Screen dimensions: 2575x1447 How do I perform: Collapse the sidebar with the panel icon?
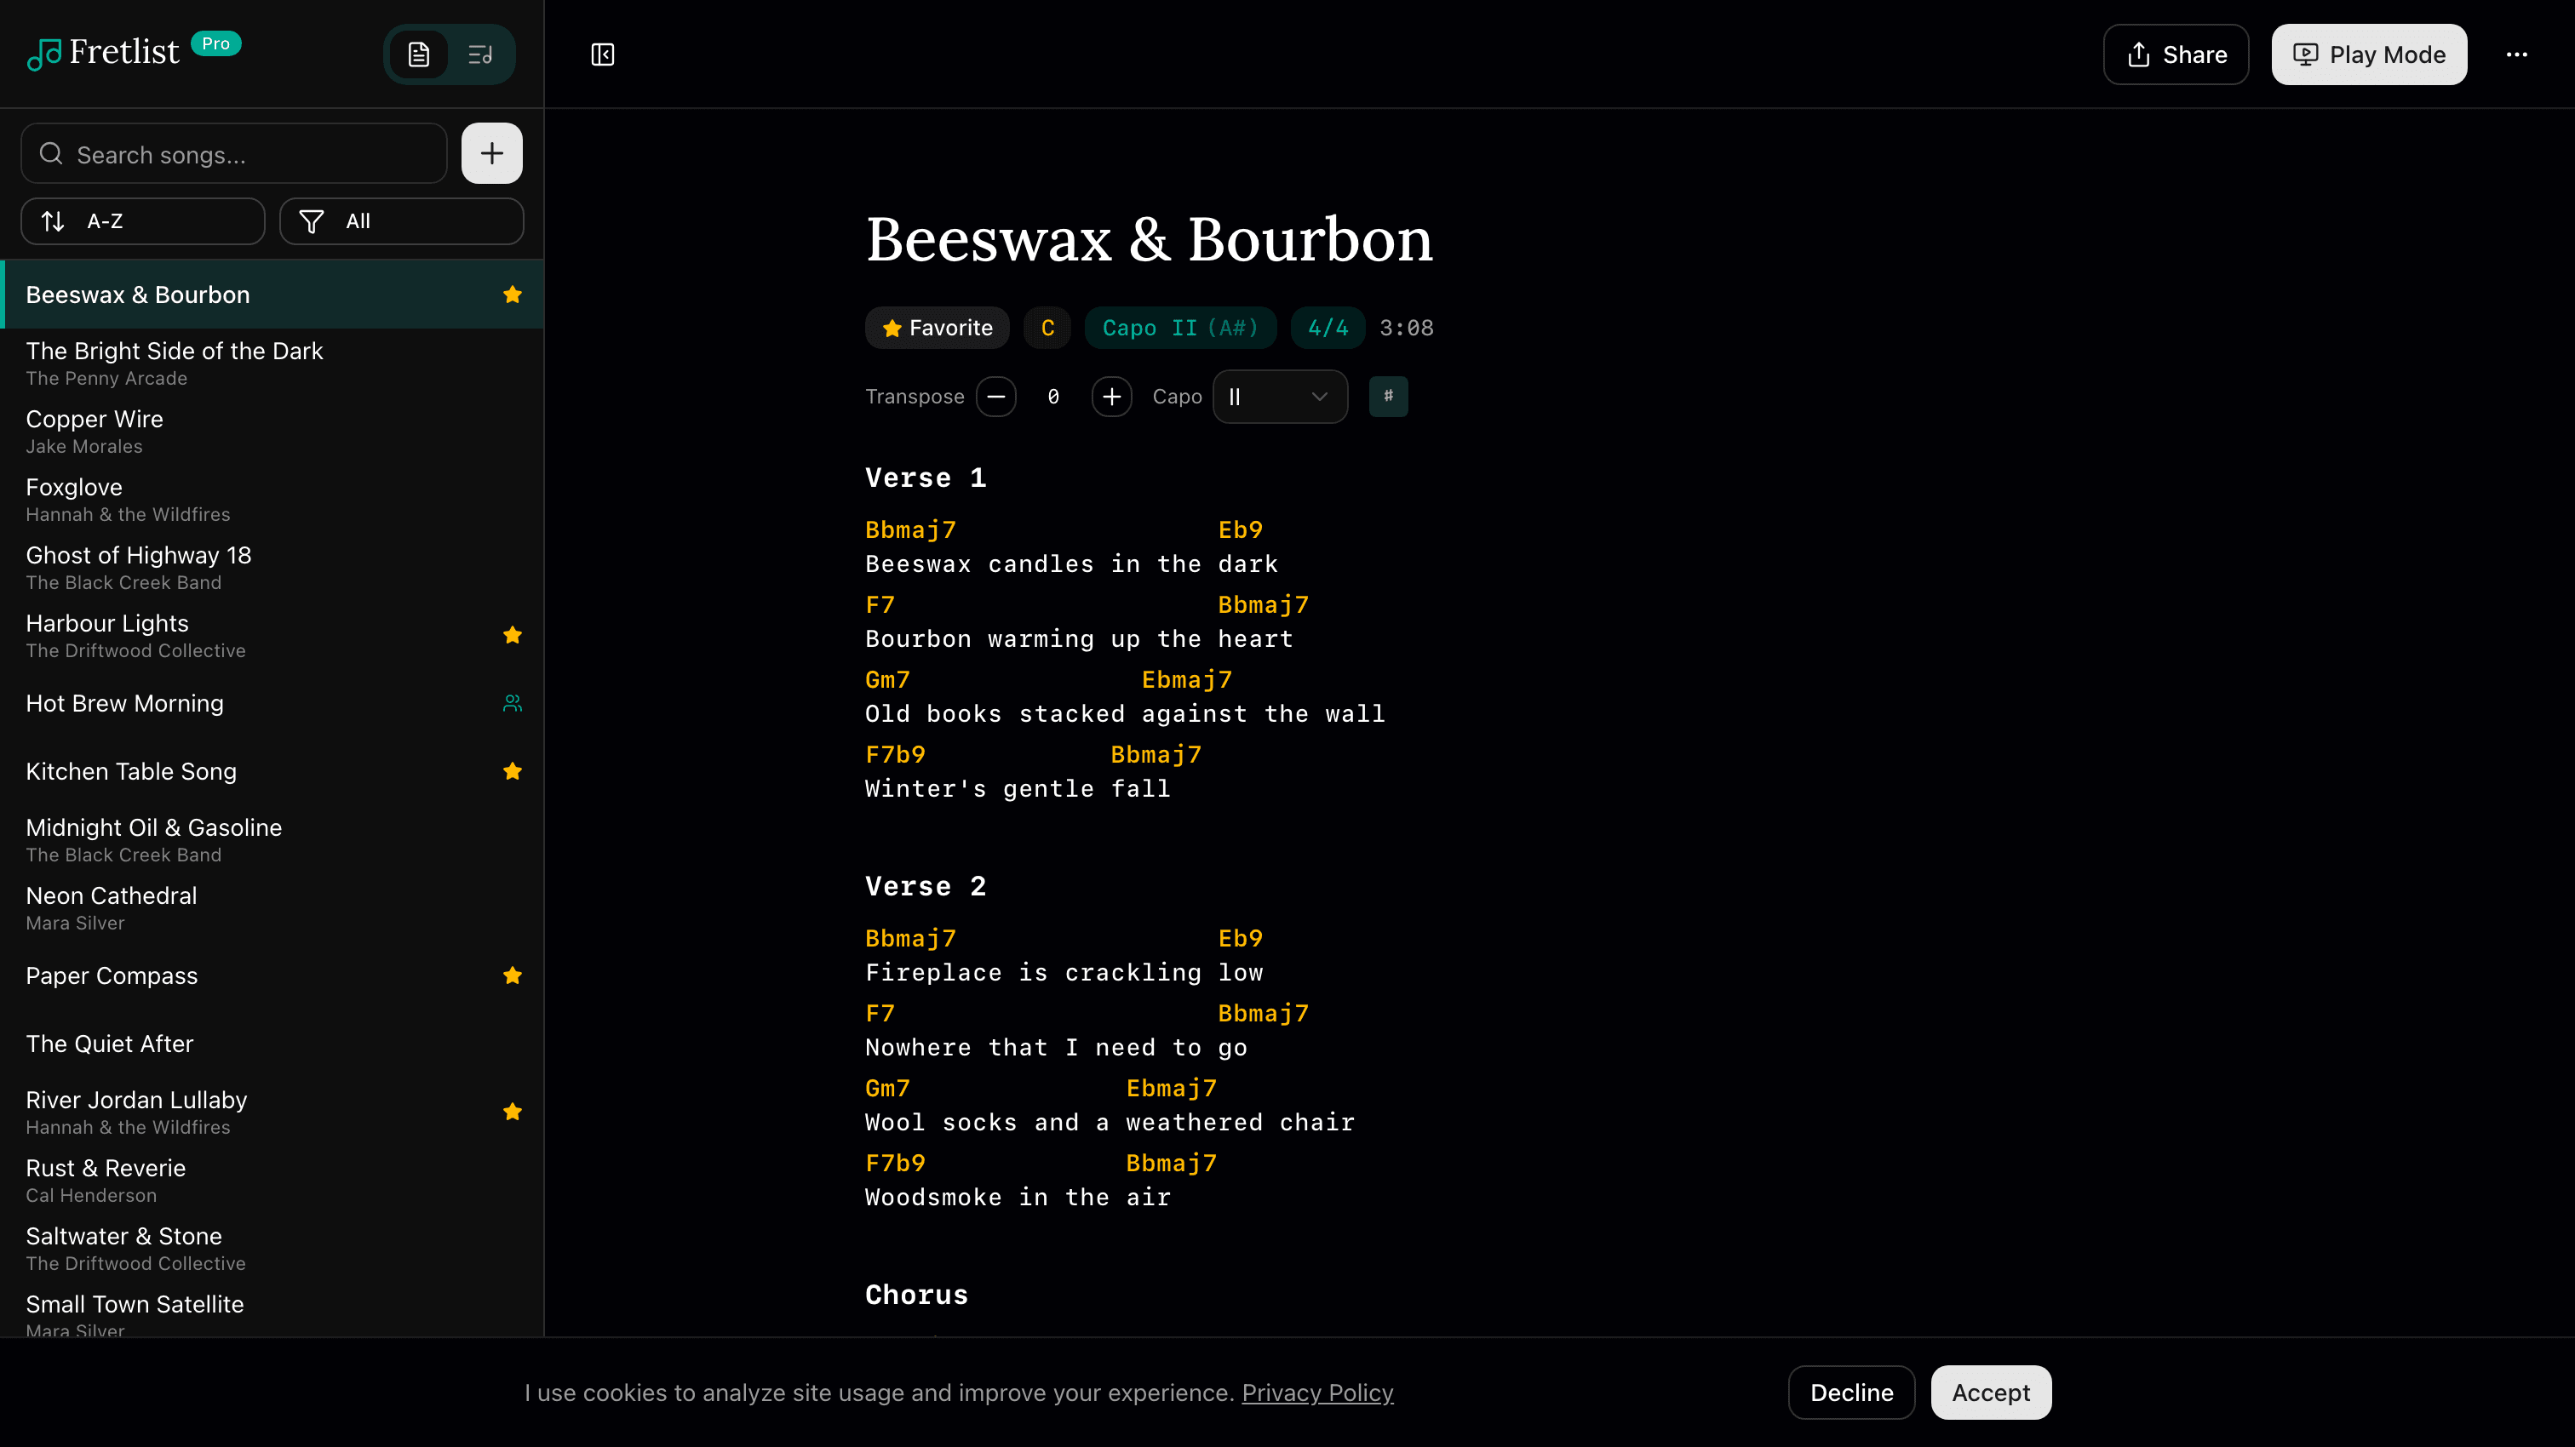(603, 55)
